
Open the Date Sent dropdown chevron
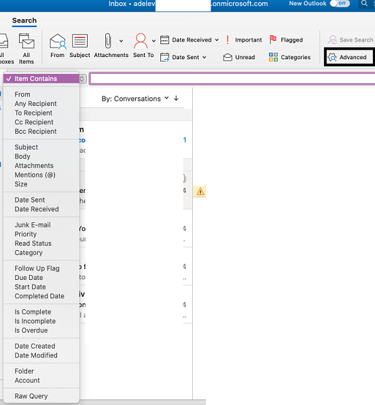pyautogui.click(x=204, y=57)
